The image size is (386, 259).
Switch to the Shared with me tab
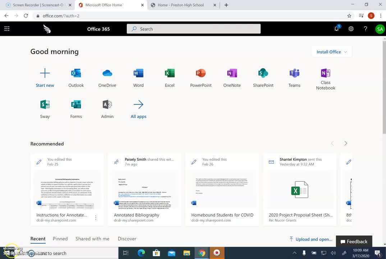coord(92,238)
